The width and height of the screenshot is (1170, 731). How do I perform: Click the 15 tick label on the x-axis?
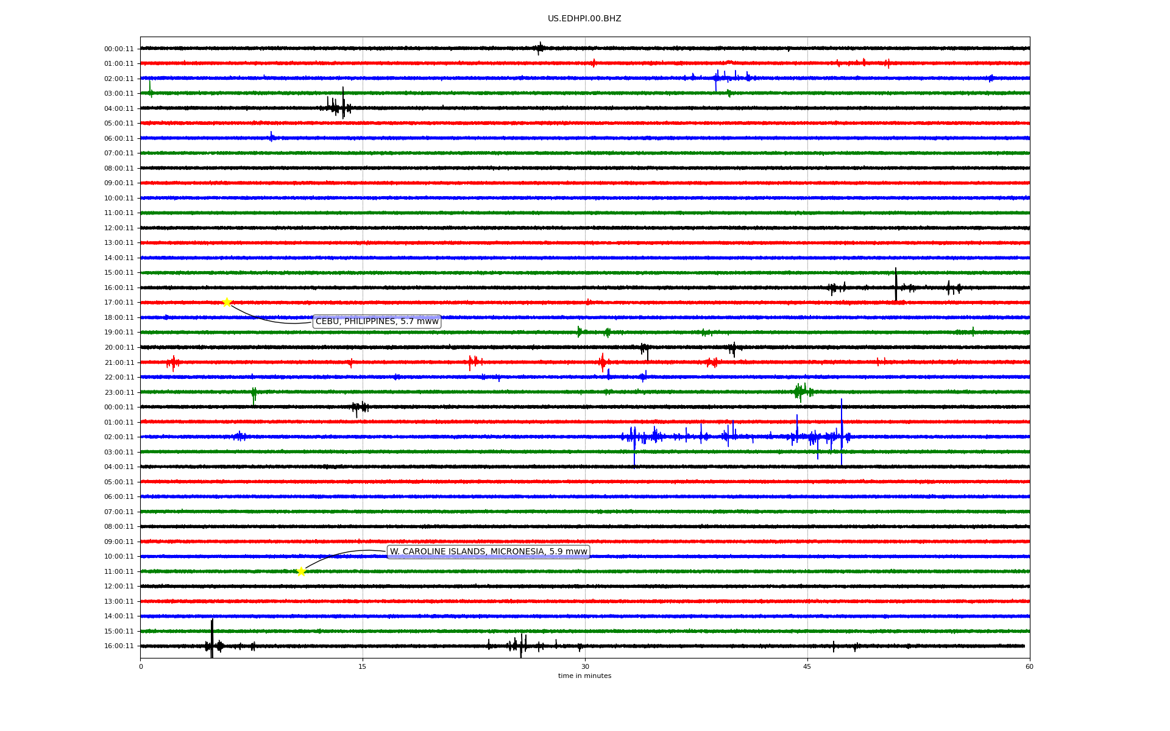point(363,667)
